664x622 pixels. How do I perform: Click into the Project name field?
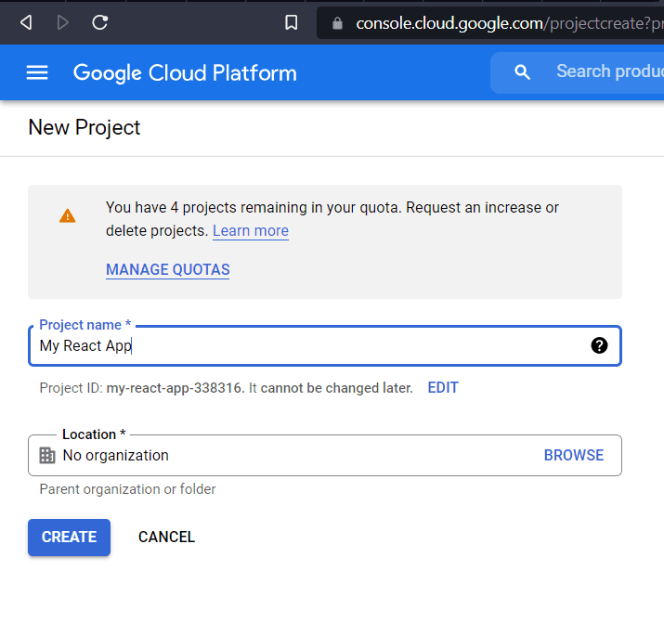(325, 346)
